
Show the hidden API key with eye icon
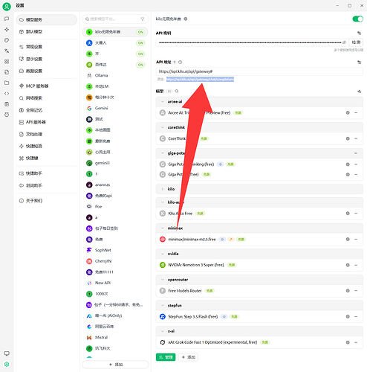[x=344, y=42]
